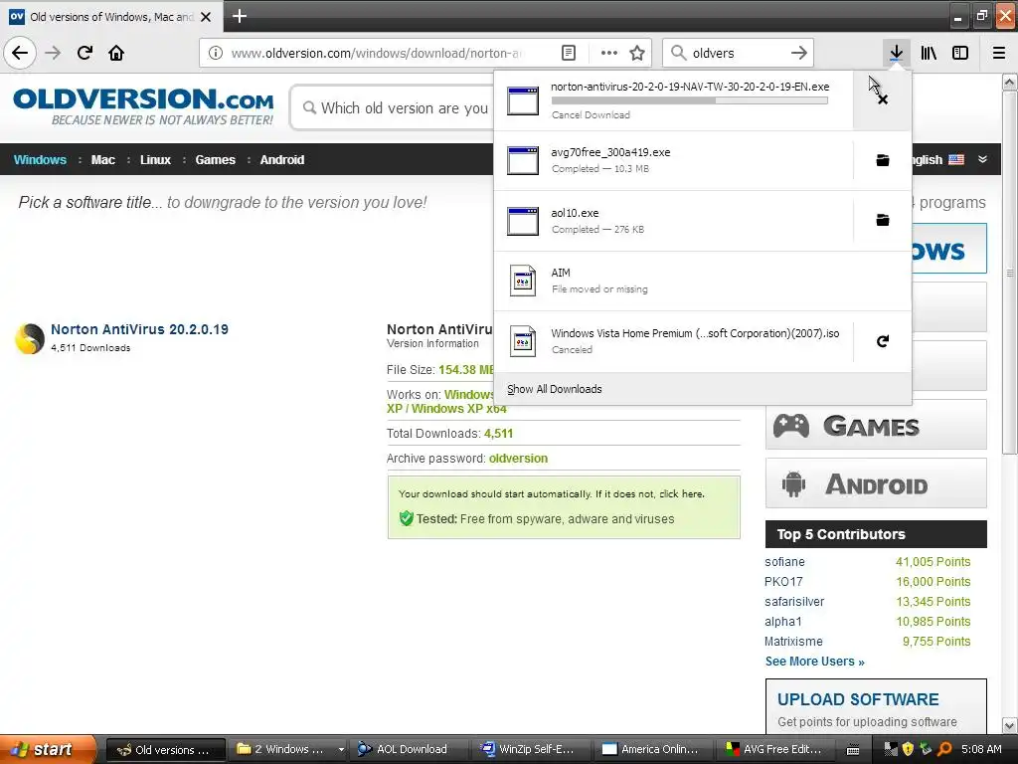Open containing folder for avg70free_300a419.exe
Image resolution: width=1018 pixels, height=764 pixels.
(x=883, y=160)
